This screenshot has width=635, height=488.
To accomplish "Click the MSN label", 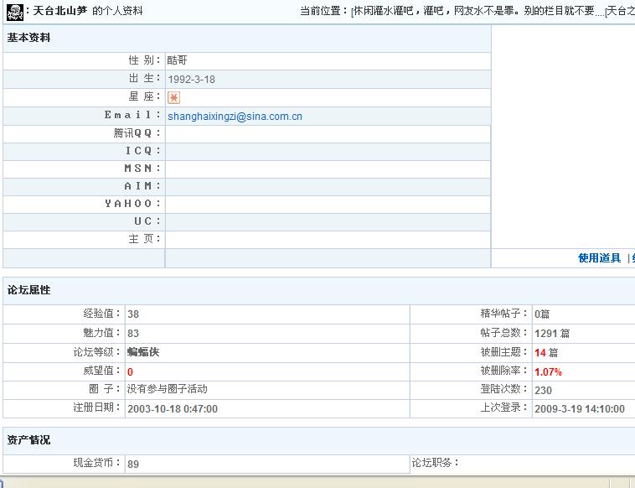I will (142, 169).
